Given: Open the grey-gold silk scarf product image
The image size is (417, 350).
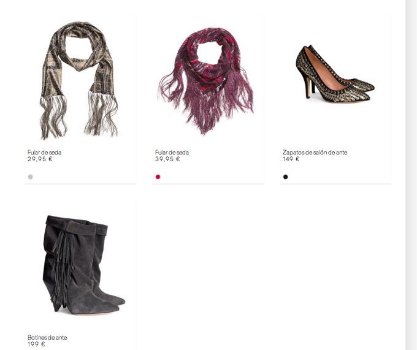Looking at the screenshot, I should click(78, 80).
